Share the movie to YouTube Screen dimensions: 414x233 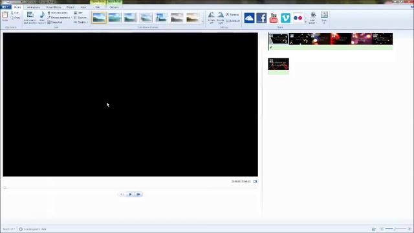[x=274, y=18]
